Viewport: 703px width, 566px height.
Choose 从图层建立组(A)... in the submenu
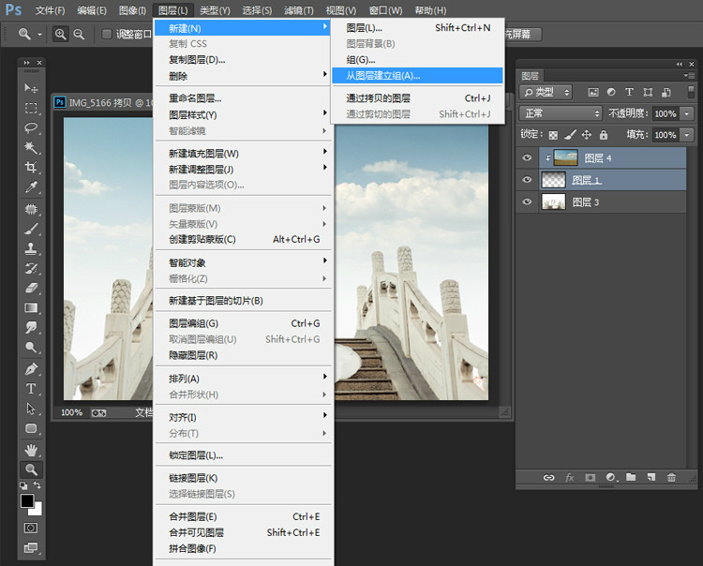pos(383,75)
